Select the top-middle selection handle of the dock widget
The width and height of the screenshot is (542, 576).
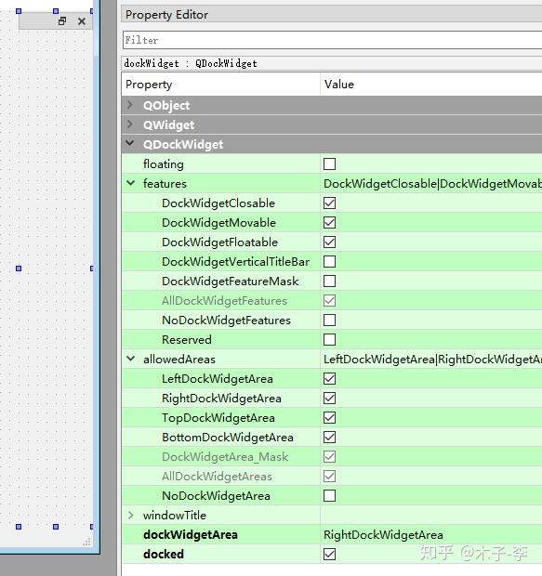pyautogui.click(x=56, y=11)
